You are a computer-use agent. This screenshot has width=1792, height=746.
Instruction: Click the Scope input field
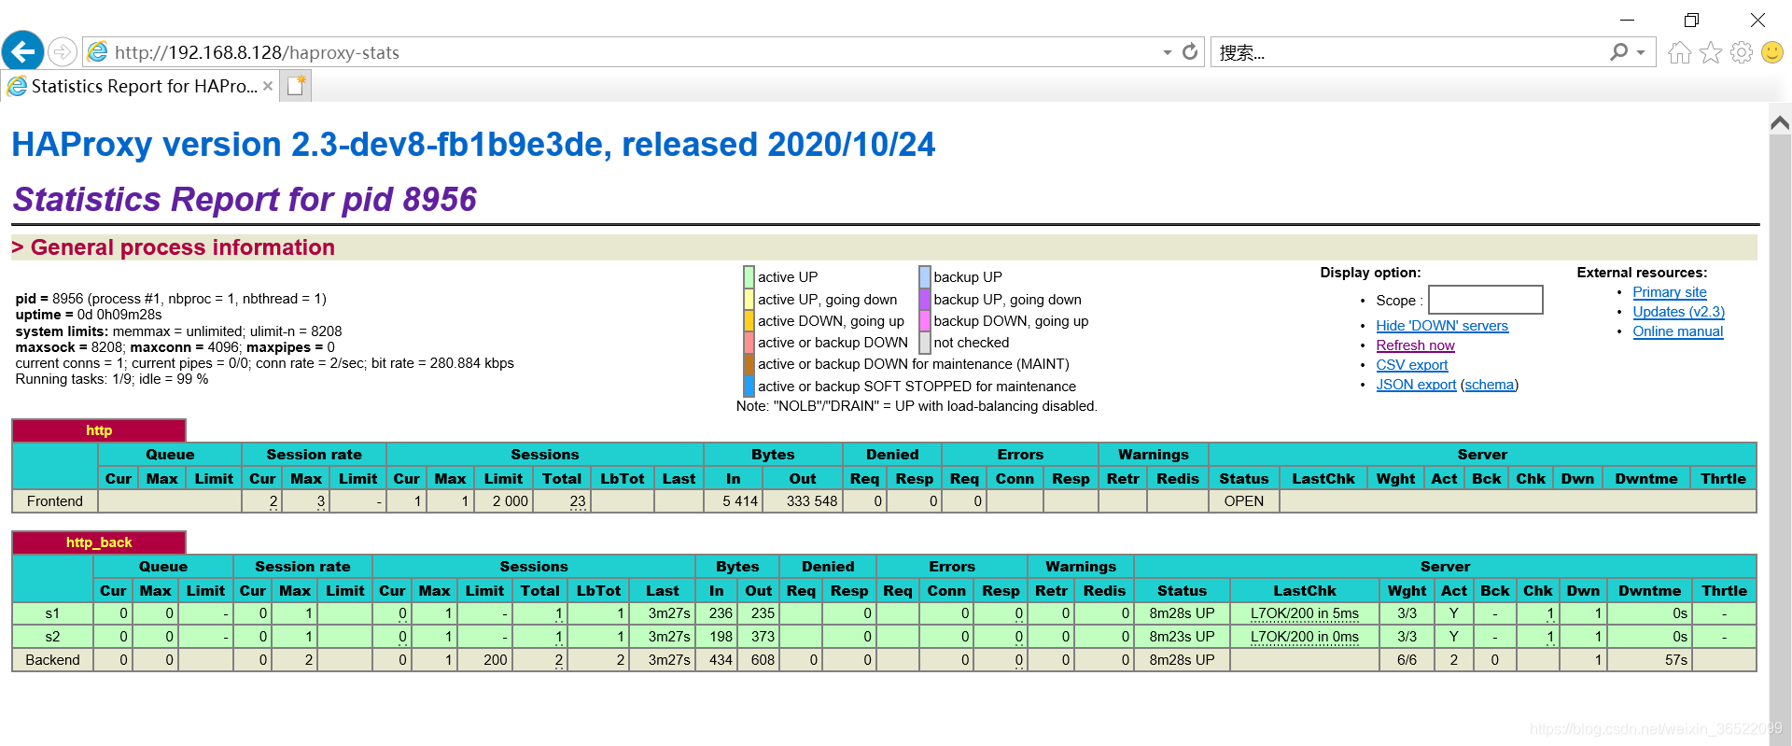1486,300
